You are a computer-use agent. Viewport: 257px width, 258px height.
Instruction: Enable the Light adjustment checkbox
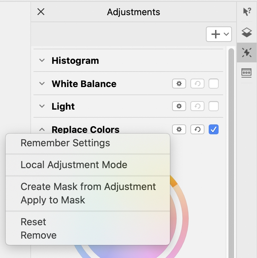coord(214,106)
